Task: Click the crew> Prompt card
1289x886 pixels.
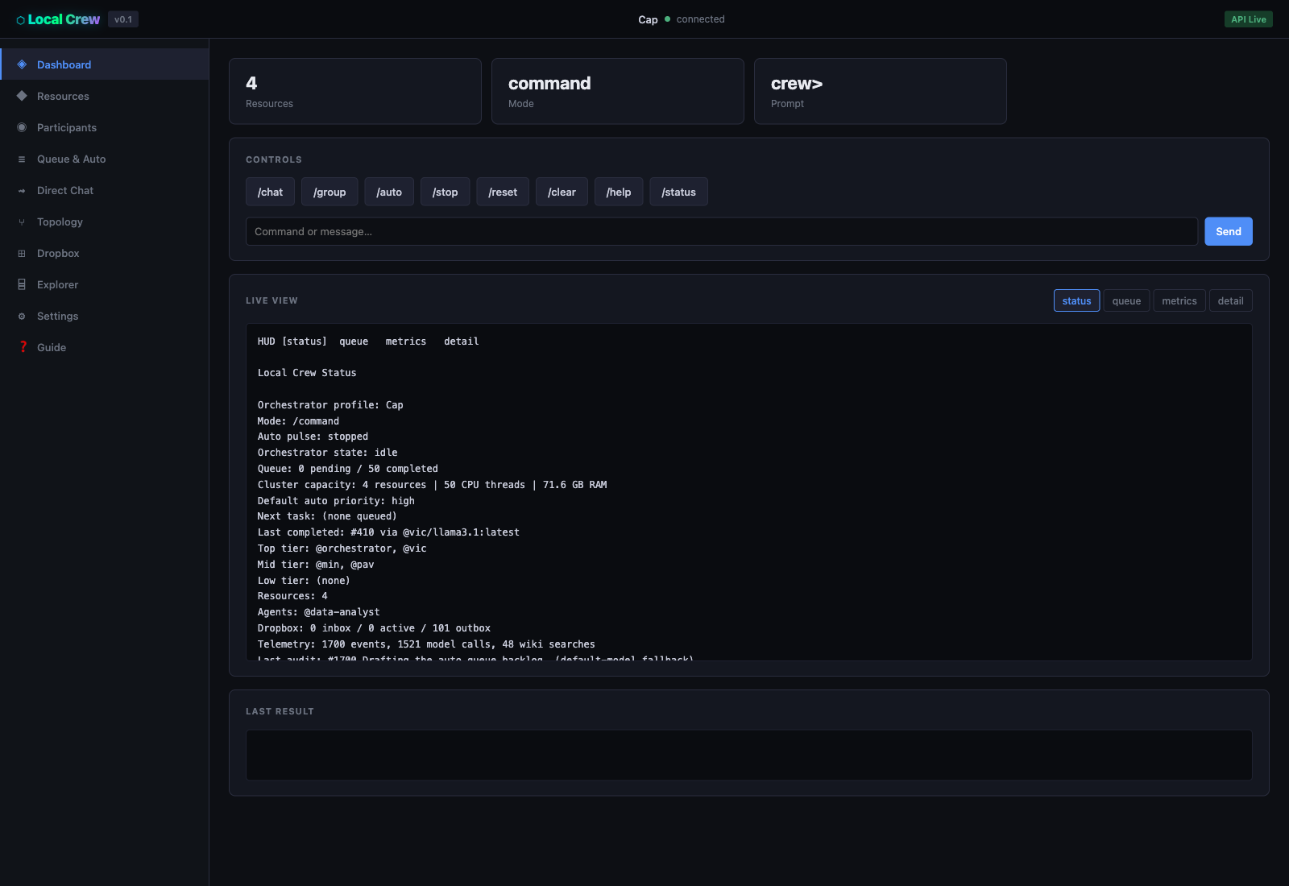Action: [x=881, y=91]
